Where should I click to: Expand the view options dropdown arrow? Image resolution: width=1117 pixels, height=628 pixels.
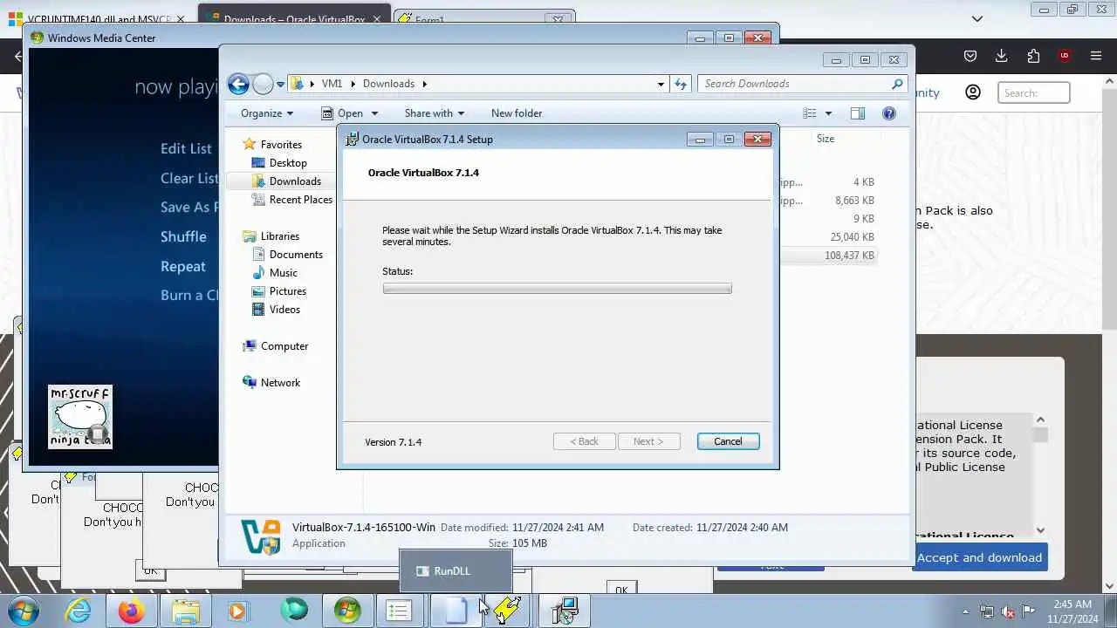(828, 113)
